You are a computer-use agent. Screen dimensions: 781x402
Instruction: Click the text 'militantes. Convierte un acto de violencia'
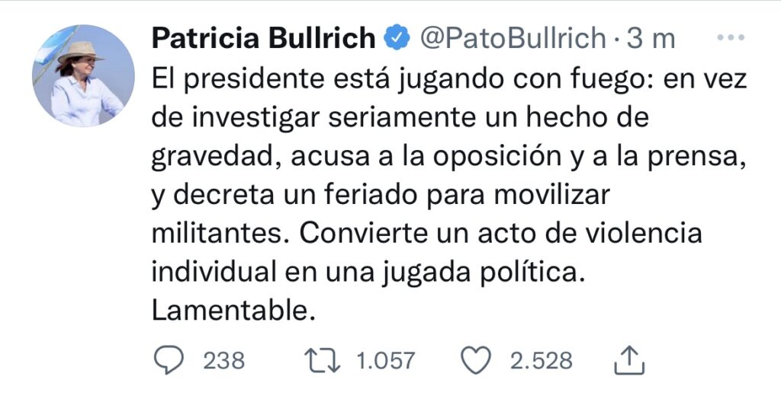(x=427, y=233)
